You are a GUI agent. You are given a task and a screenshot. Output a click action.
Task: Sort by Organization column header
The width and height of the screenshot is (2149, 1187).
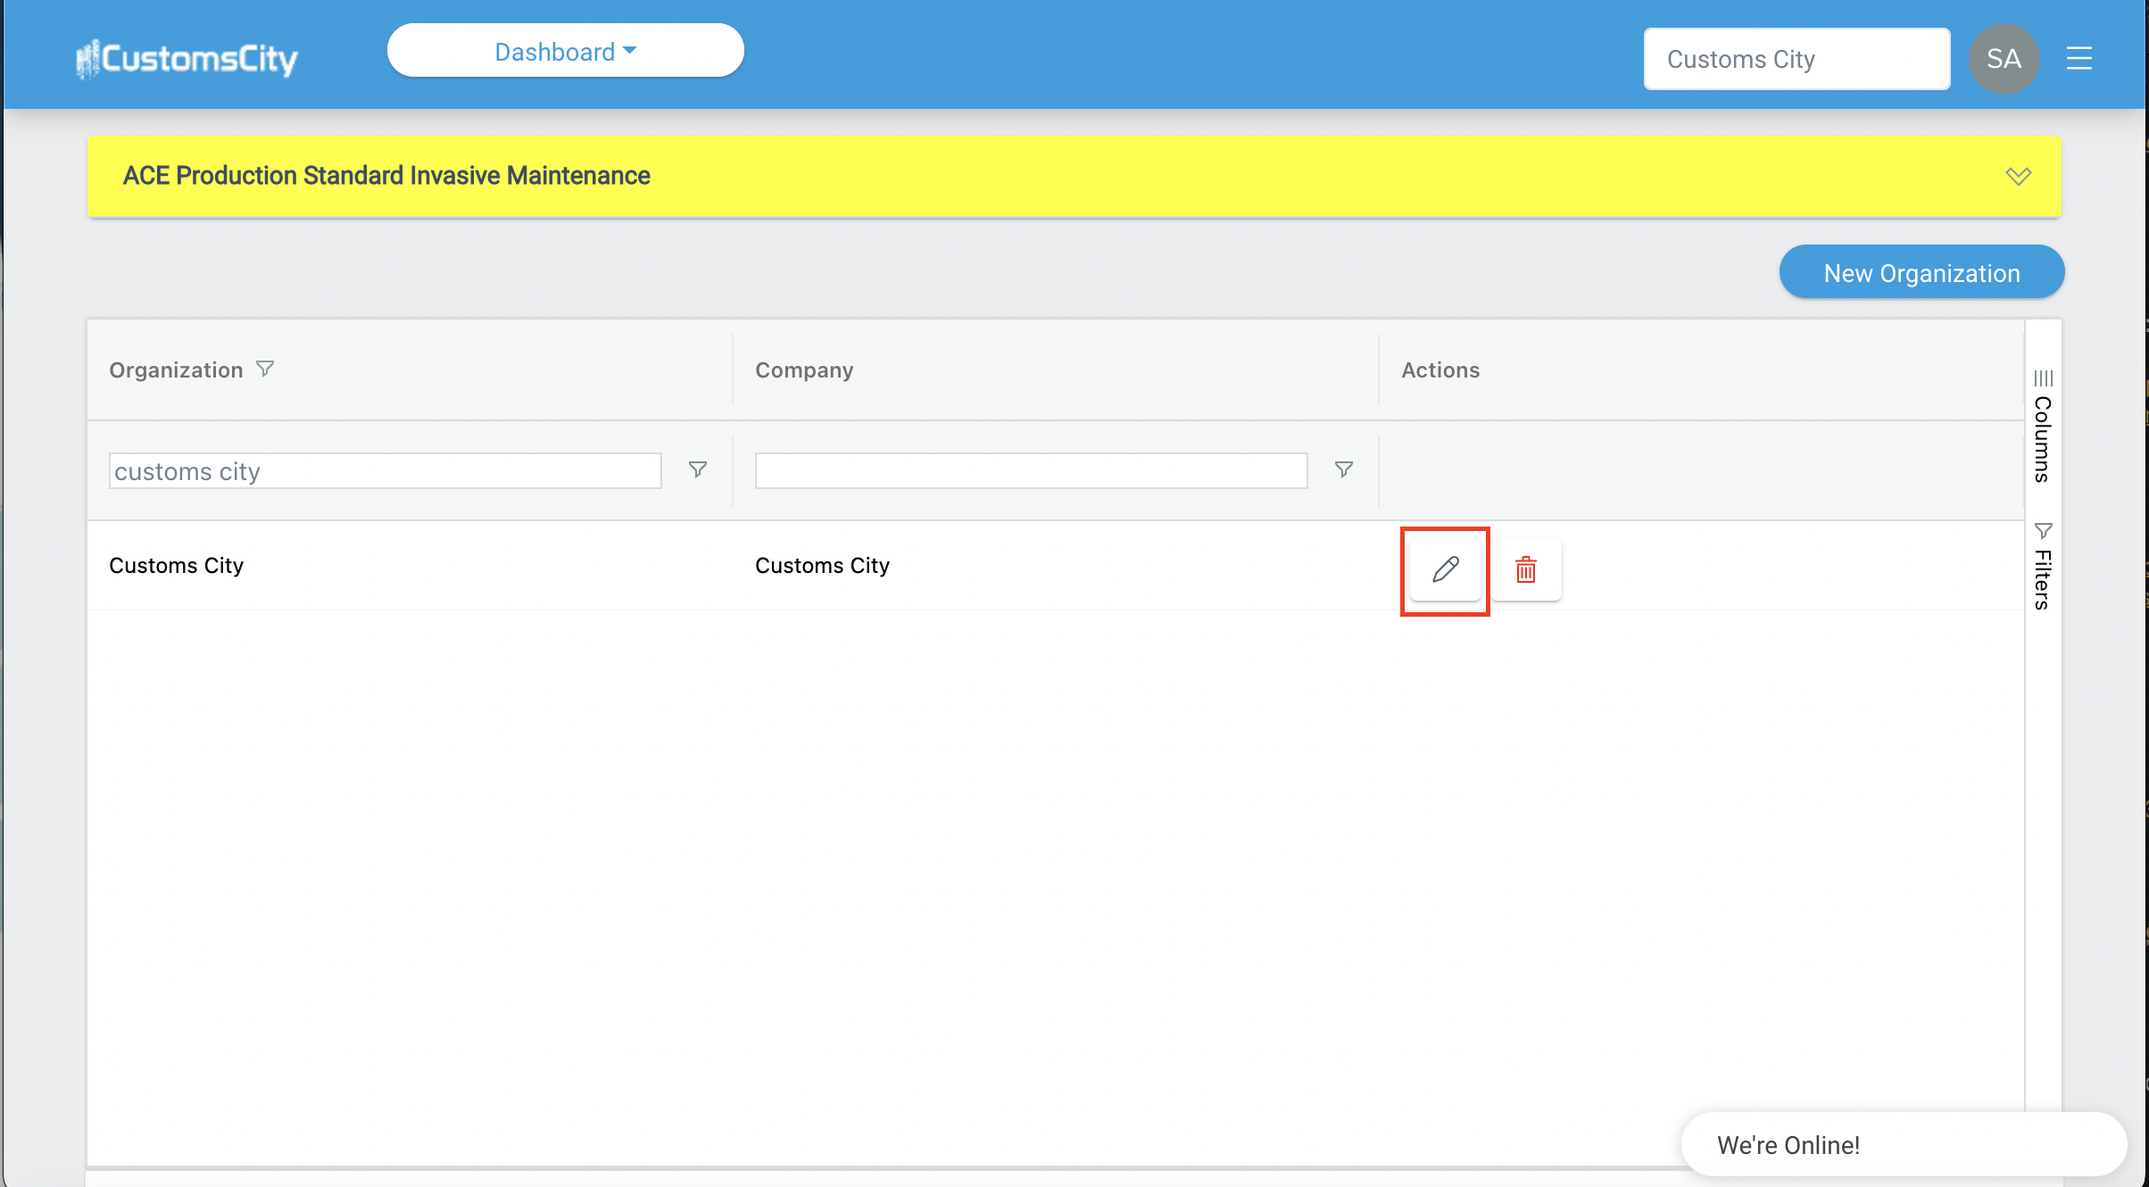tap(176, 369)
